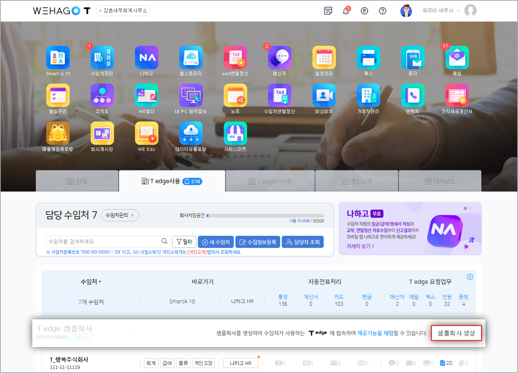The height and width of the screenshot is (373, 518).
Task: Open the 서비스마켓 store icon
Action: (235, 133)
